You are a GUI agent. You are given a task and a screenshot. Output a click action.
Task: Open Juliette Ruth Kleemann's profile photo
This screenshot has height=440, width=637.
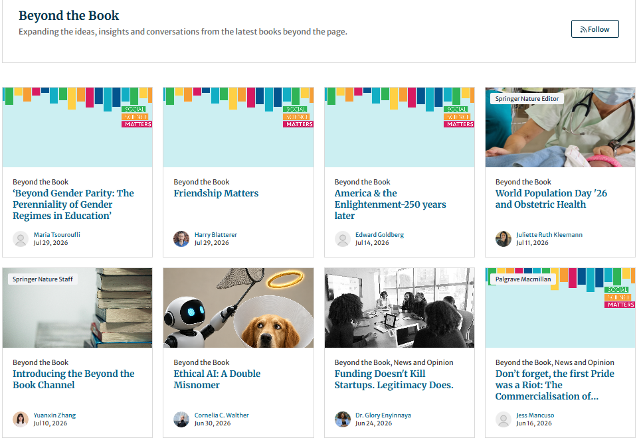(503, 239)
